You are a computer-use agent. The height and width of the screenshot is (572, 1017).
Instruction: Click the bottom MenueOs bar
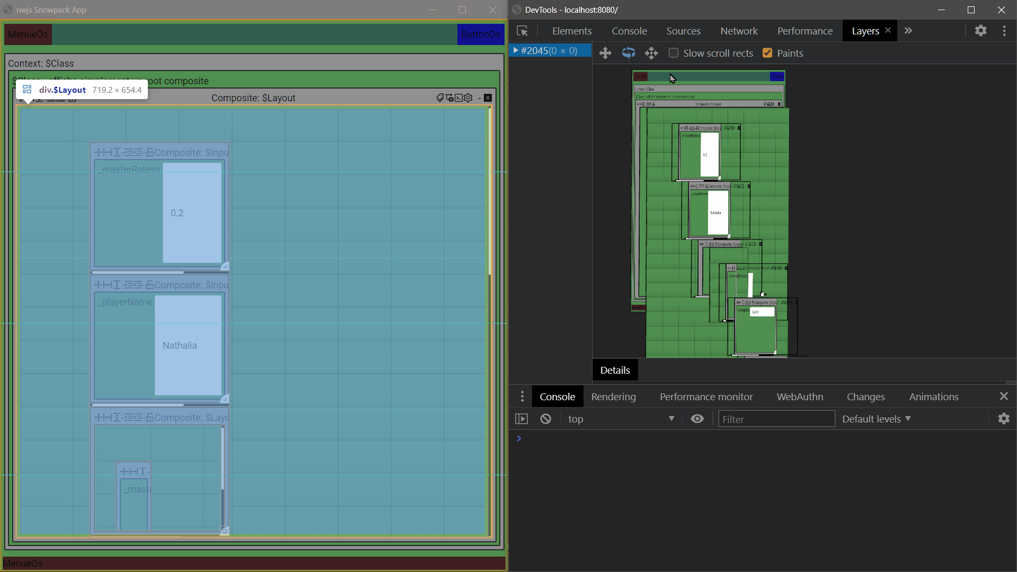(253, 563)
